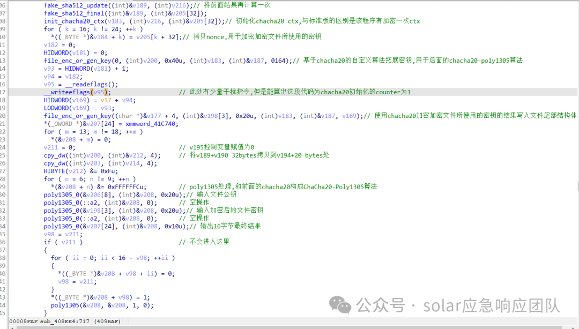Click the comment about chacha20 counter being 1
This screenshot has width=579, height=329.
295,92
